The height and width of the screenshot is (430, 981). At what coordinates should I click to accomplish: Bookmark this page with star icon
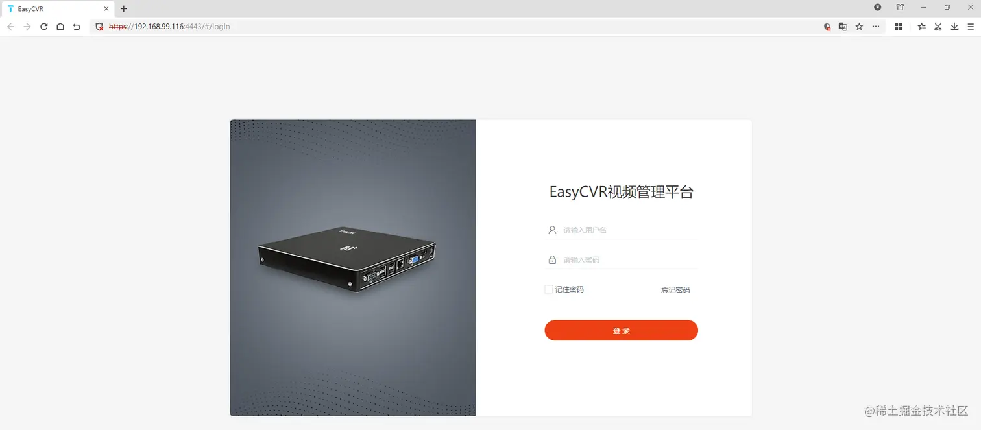pyautogui.click(x=859, y=27)
